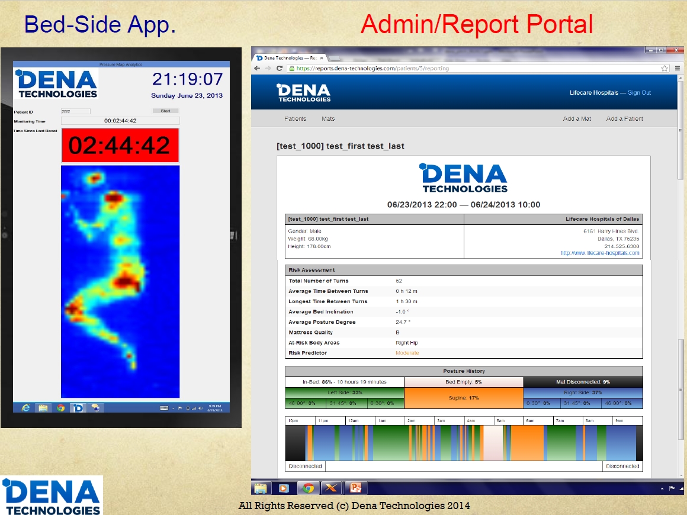This screenshot has height=515, width=687.
Task: Click the posture history timeline bar
Action: click(464, 443)
